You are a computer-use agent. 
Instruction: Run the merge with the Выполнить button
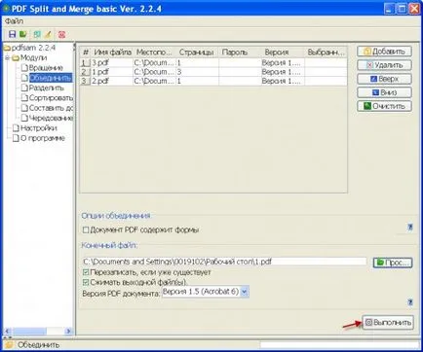(x=388, y=323)
